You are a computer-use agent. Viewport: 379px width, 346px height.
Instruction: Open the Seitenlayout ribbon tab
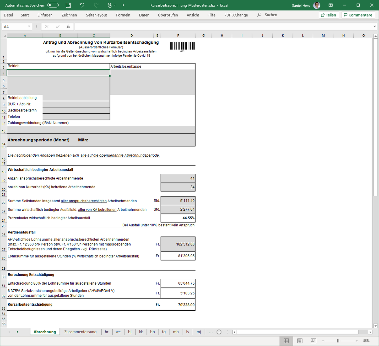pos(96,15)
